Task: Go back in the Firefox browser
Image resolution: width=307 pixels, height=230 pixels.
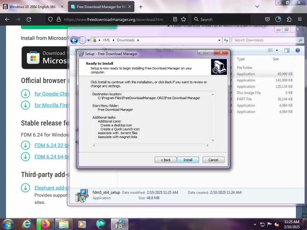Action: (x=7, y=19)
